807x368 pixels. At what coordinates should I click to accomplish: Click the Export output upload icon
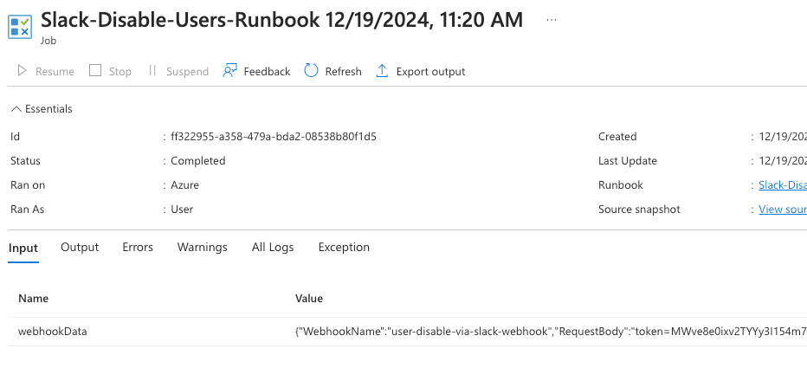click(x=382, y=70)
